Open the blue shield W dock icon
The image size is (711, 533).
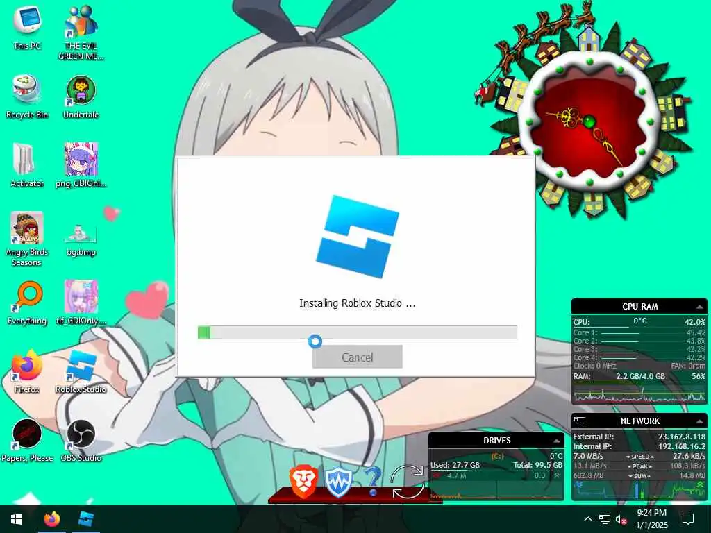[338, 482]
